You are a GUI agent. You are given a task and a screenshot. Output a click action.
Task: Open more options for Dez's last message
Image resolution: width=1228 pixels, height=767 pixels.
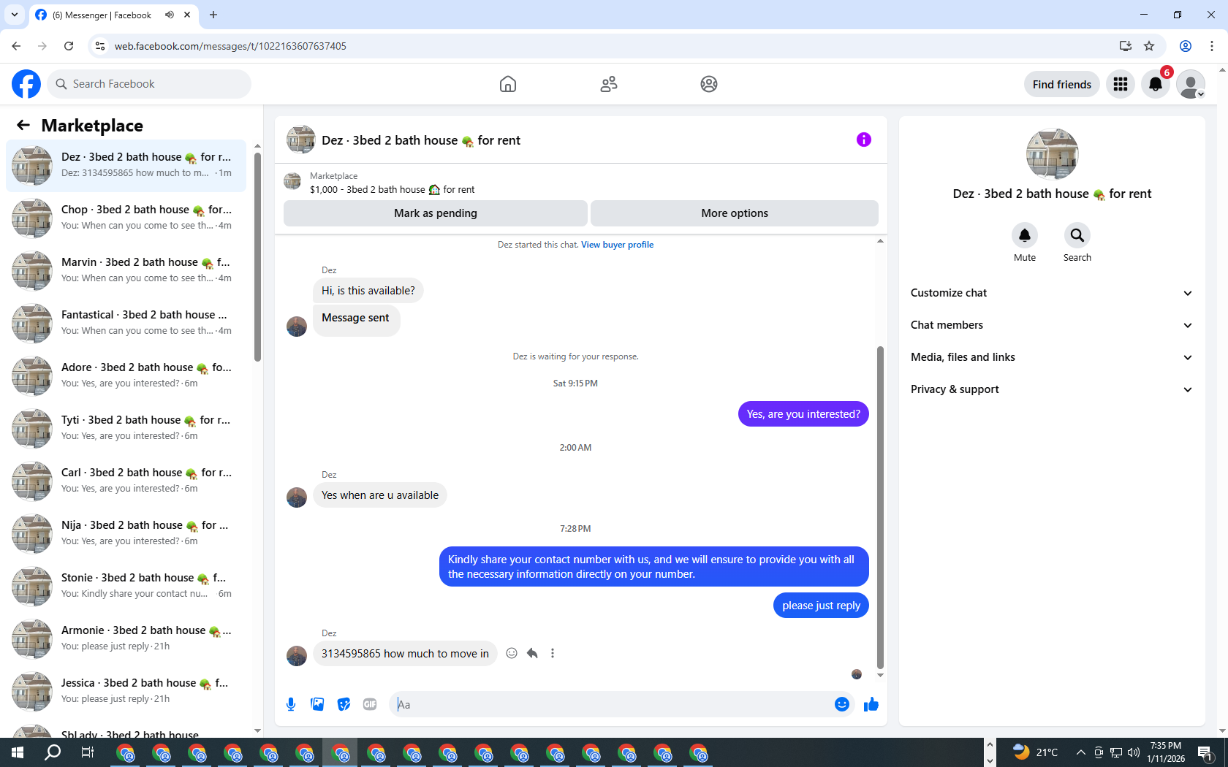(553, 653)
